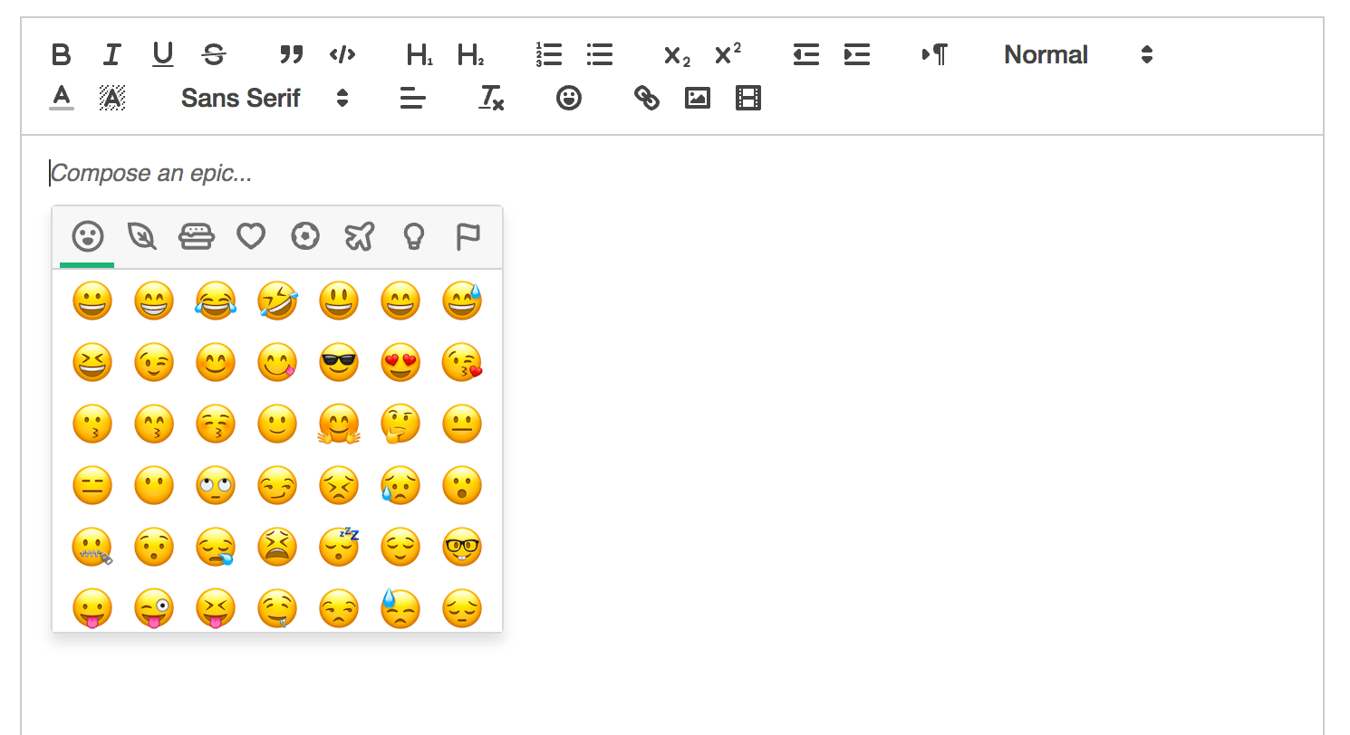Open the Normal paragraph style dropdown
Viewport: 1350px width, 735px height.
pos(1075,54)
